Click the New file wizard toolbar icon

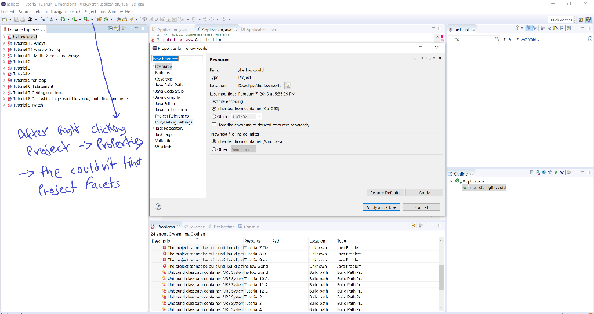click(x=4, y=19)
